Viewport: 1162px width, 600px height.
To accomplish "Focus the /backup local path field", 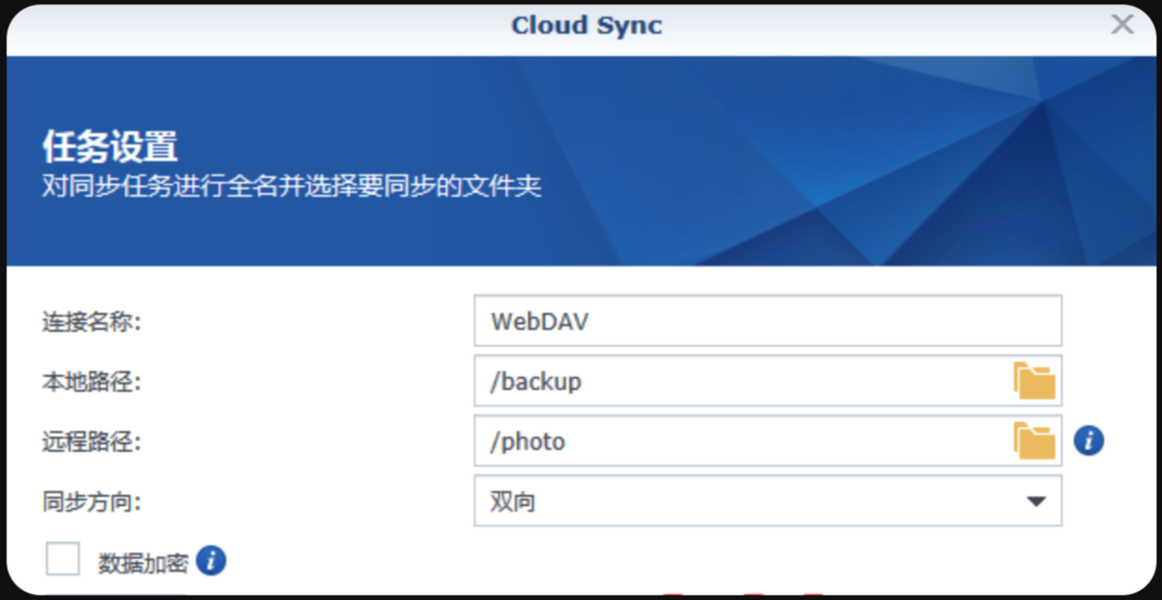I will pos(743,381).
